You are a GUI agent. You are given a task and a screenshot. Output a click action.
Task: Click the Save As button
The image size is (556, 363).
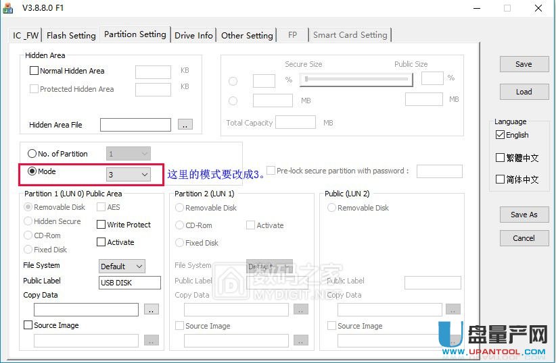tap(524, 215)
